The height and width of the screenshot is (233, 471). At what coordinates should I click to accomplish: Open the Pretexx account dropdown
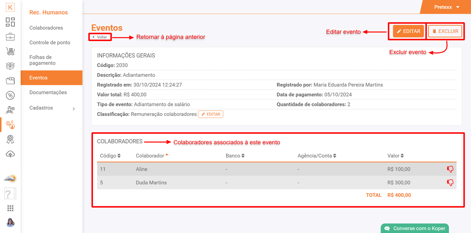(x=446, y=7)
